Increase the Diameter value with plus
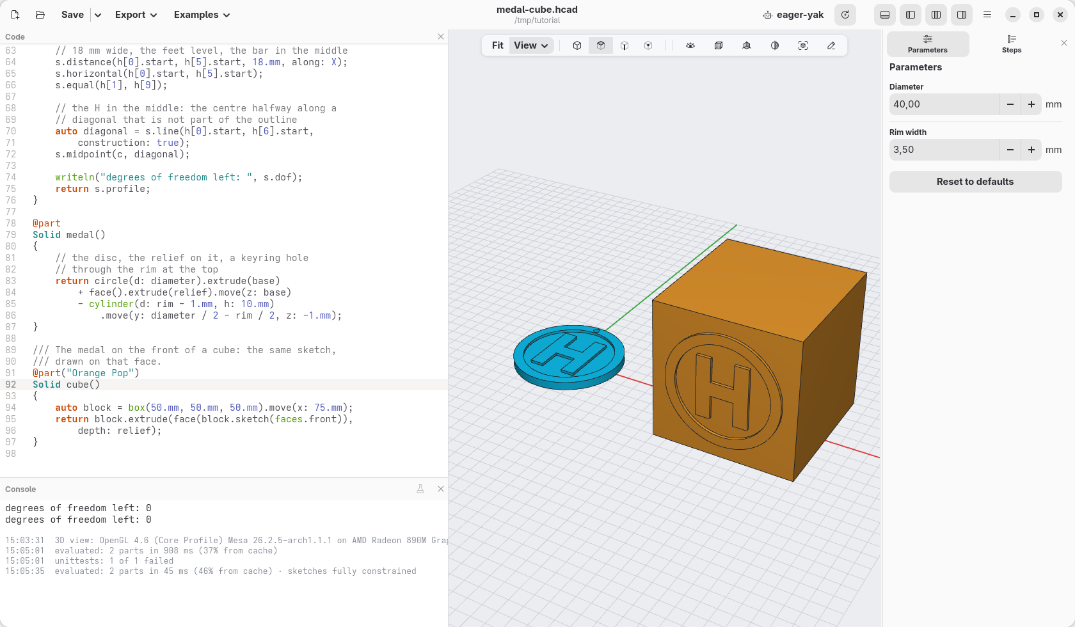Viewport: 1075px width, 627px height. [1031, 104]
